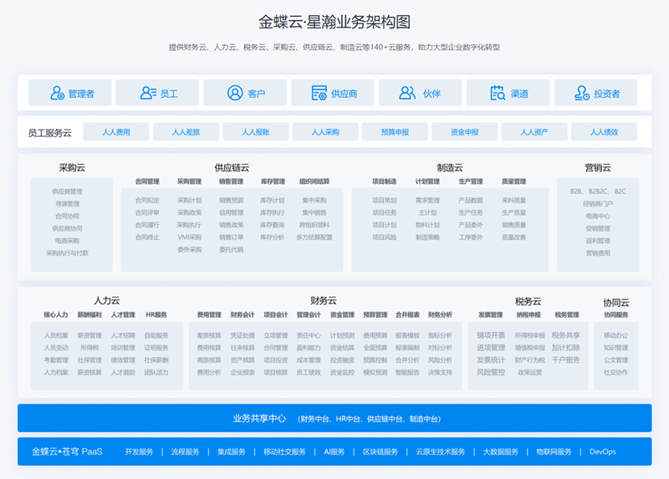669x479 pixels.
Task: Click the 金蝶云•苍穹 PaaS label
Action: [67, 451]
